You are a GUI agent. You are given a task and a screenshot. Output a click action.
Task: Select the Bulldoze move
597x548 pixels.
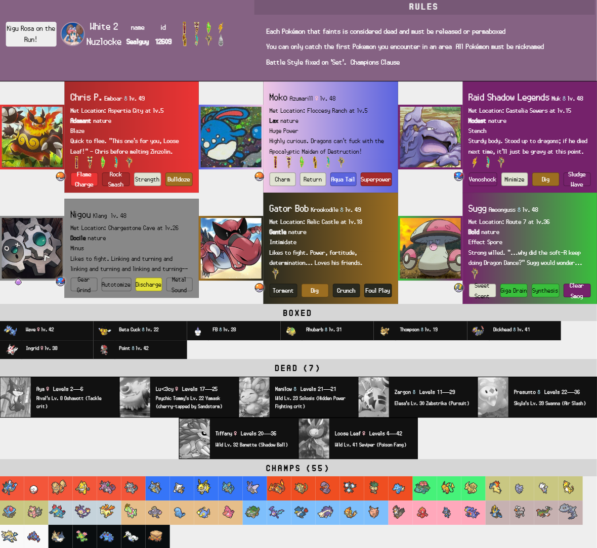pyautogui.click(x=179, y=179)
